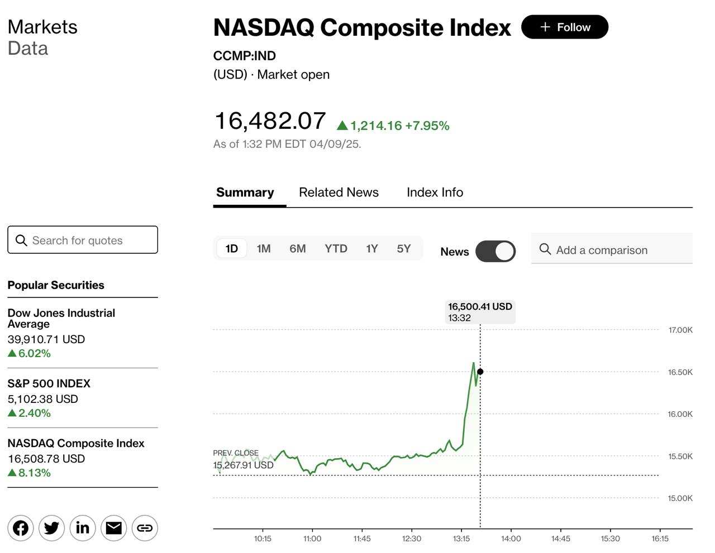Open the Related News tab

[x=339, y=193]
